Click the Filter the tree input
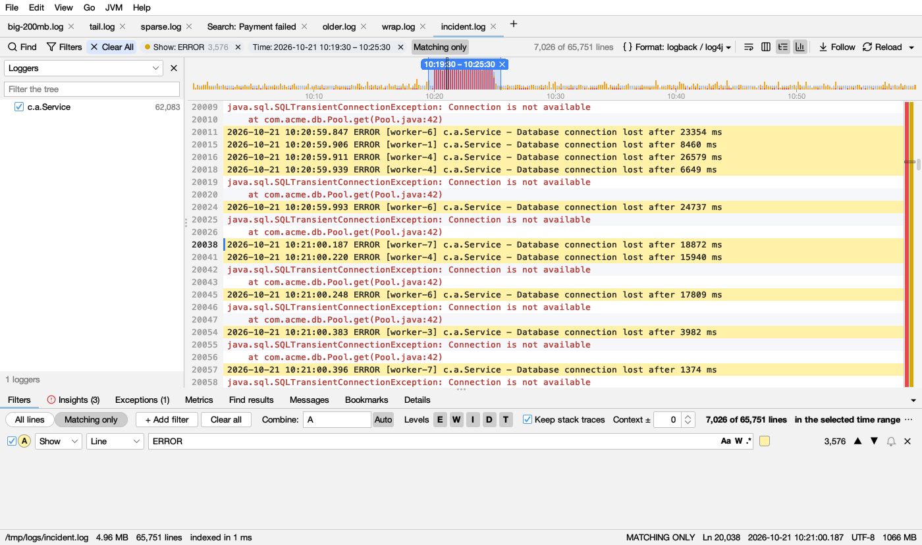Screen dimensions: 922x545 pyautogui.click(x=92, y=89)
